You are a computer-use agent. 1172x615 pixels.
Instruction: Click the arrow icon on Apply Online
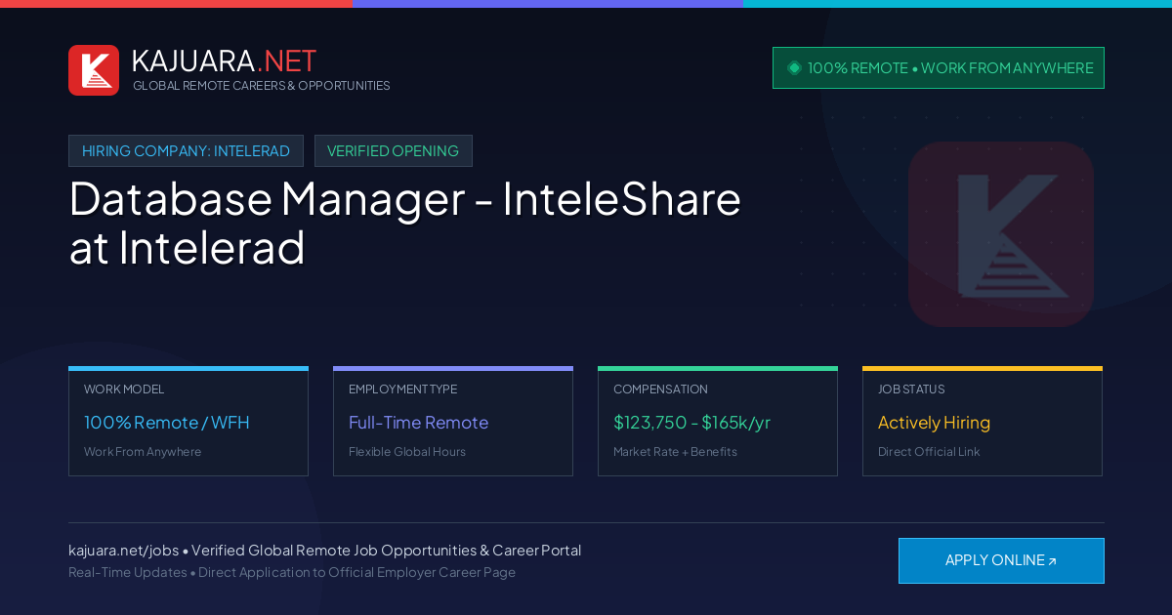click(x=1052, y=561)
